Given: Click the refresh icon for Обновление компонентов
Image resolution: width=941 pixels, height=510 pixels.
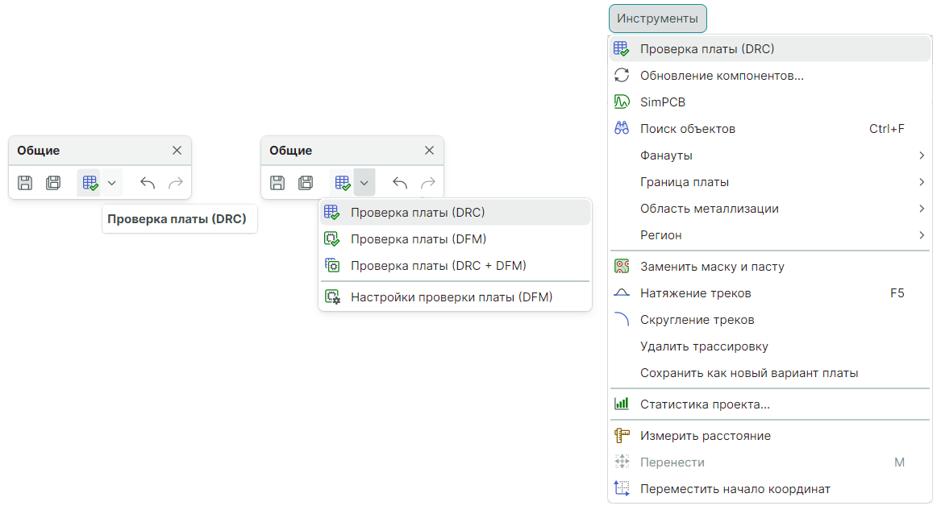Looking at the screenshot, I should coord(622,76).
